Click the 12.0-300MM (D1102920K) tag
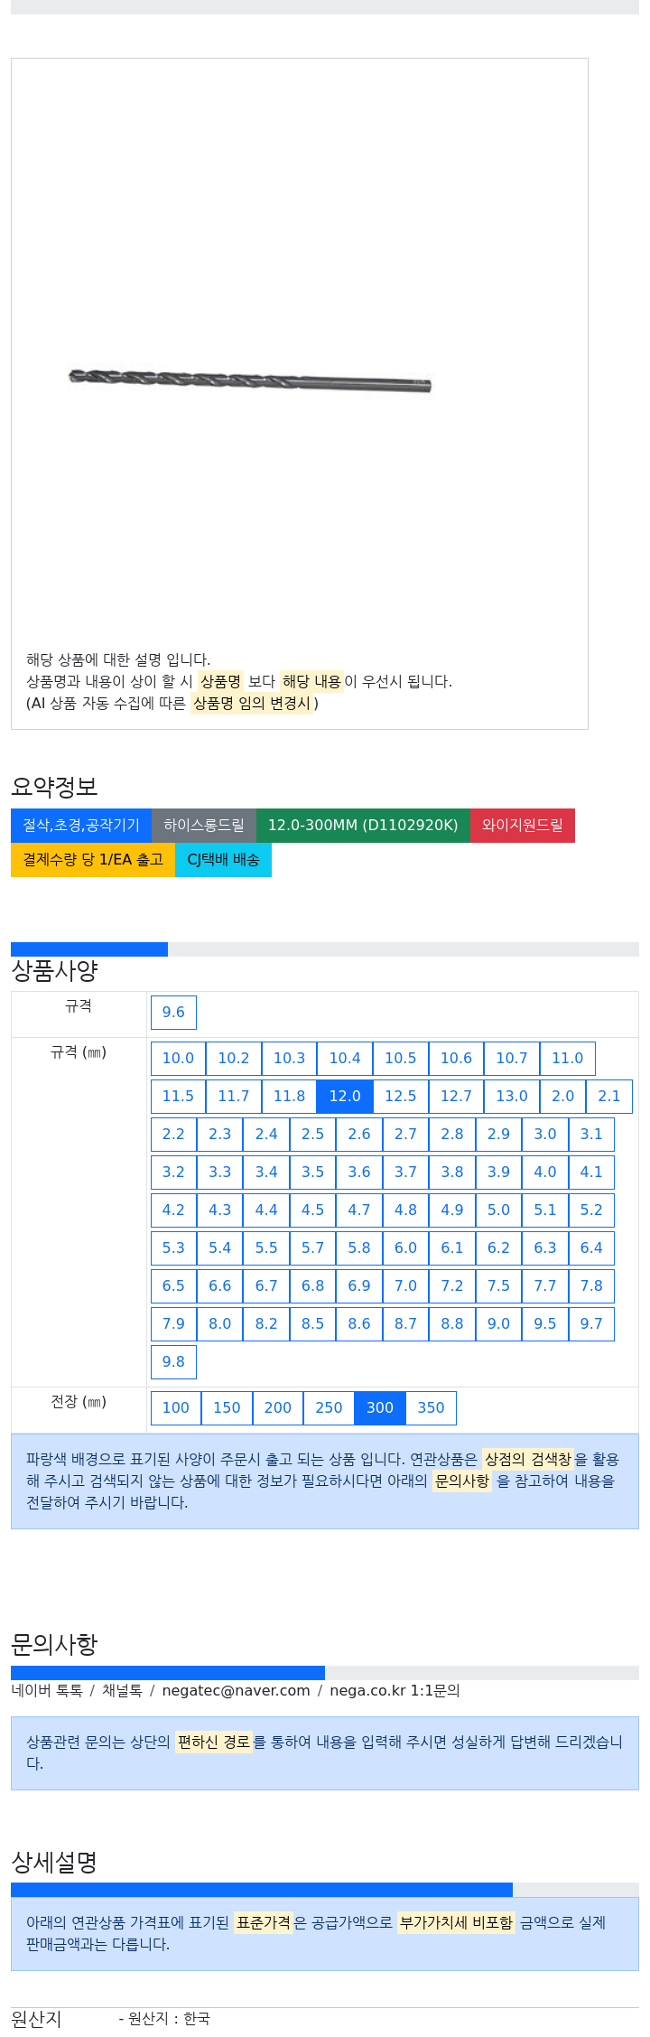 pyautogui.click(x=363, y=825)
